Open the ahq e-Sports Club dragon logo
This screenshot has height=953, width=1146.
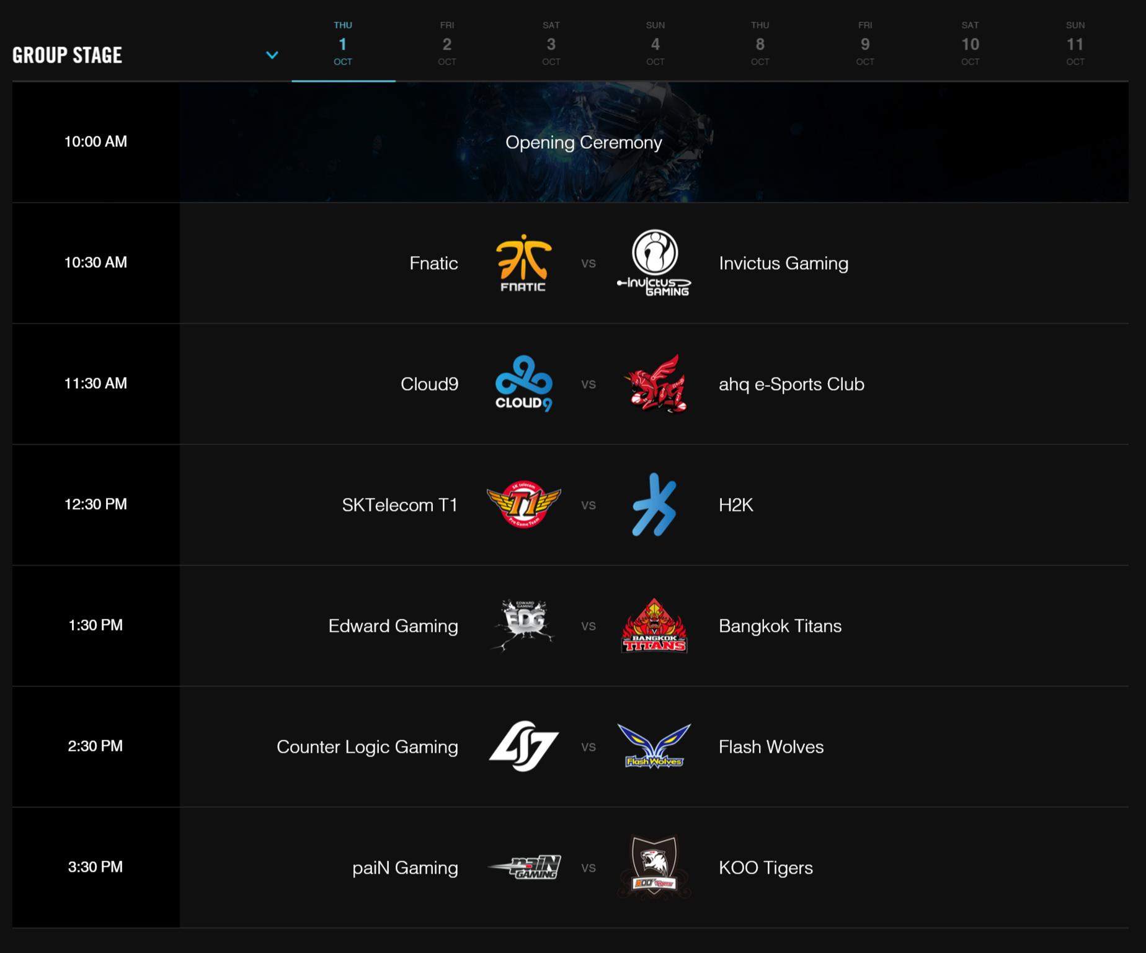[x=657, y=384]
